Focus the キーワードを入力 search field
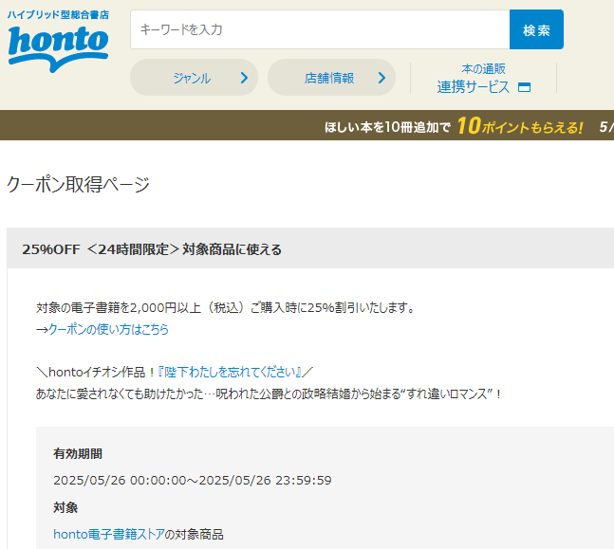 [x=320, y=29]
